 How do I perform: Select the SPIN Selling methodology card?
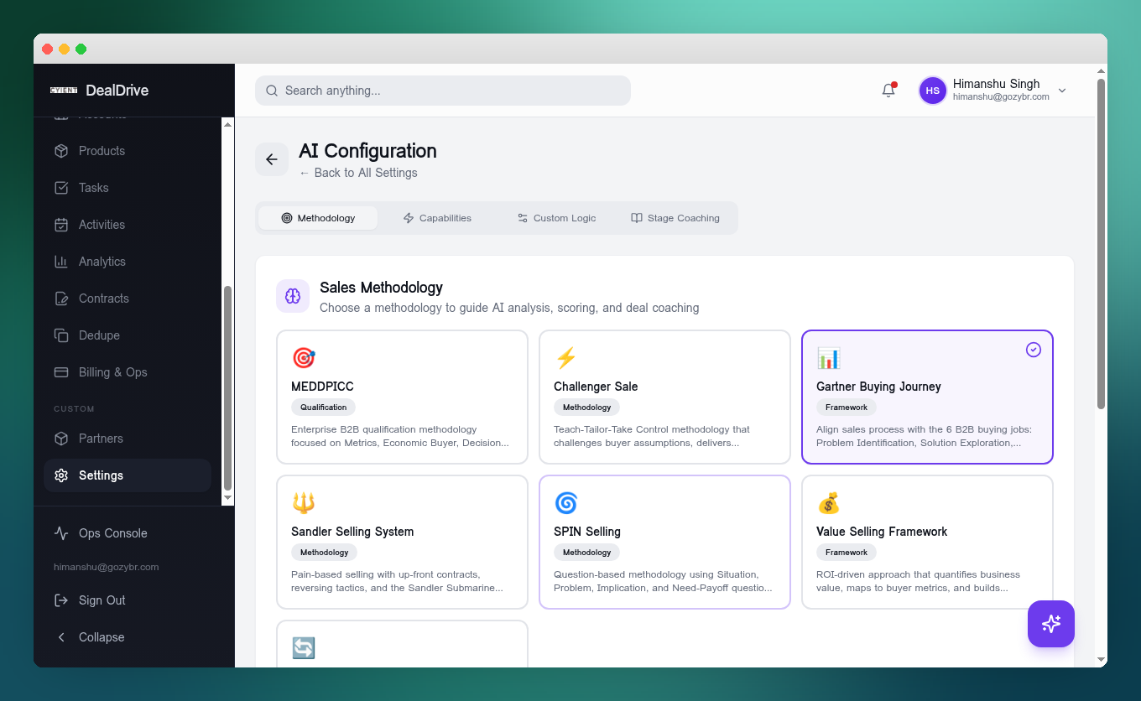point(664,542)
